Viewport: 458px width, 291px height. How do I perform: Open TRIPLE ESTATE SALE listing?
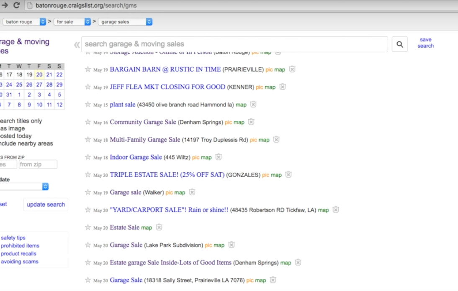pyautogui.click(x=167, y=175)
